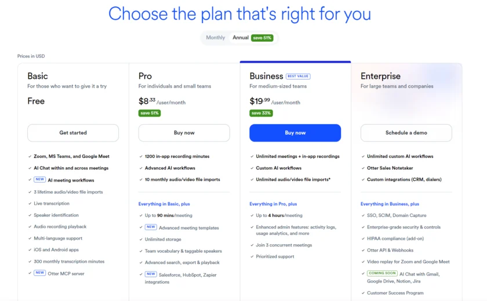487x301 pixels.
Task: Click the BEST VALUE badge beside Business
Action: (x=299, y=76)
